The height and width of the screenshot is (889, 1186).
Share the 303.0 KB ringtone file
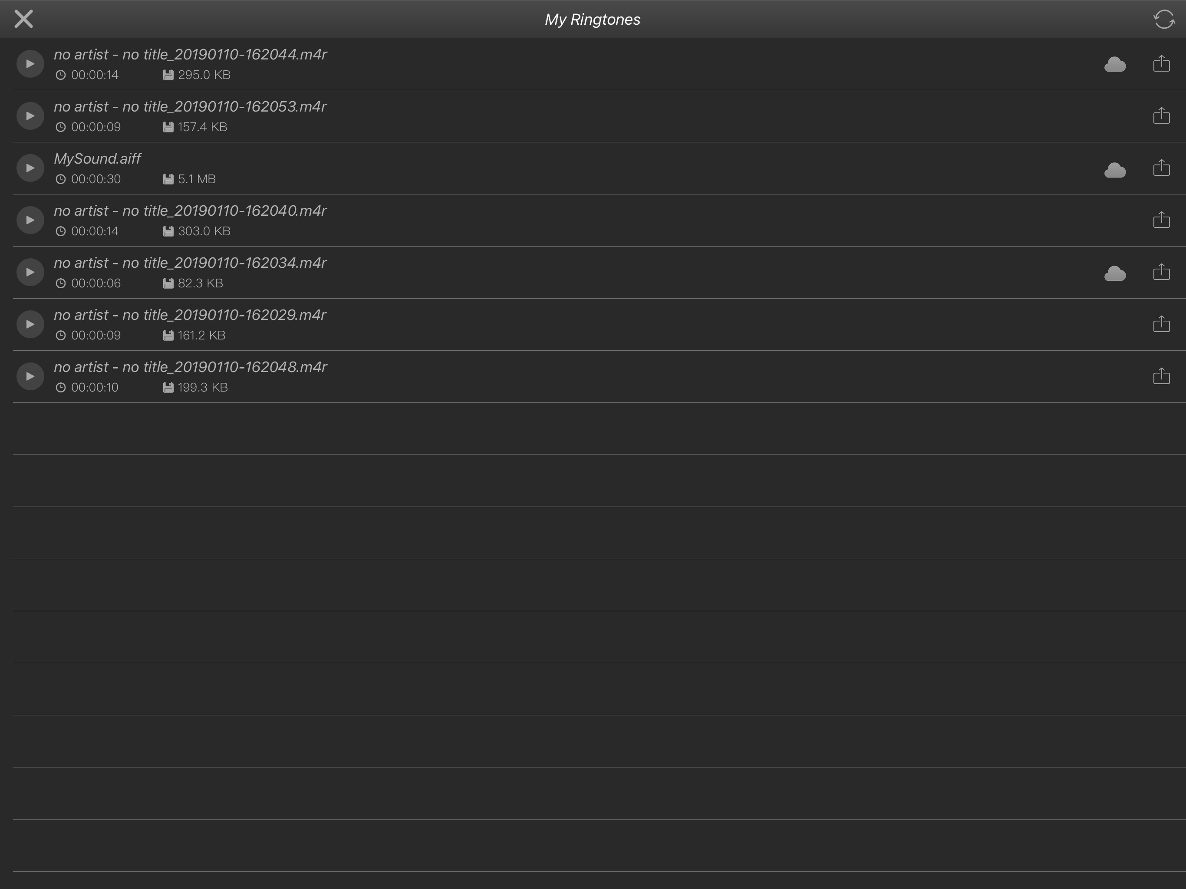coord(1161,219)
